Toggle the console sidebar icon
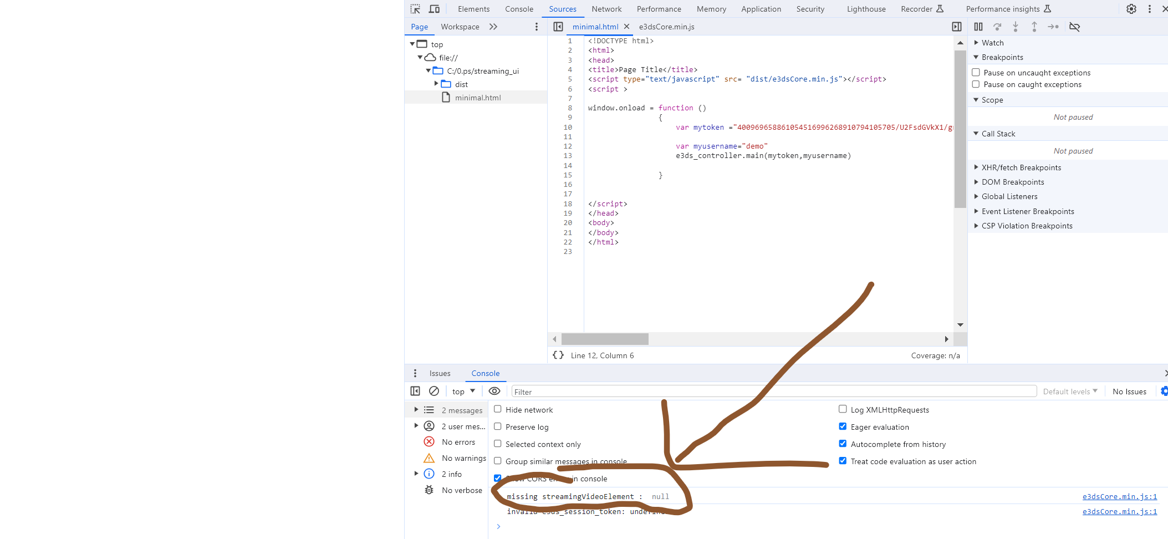This screenshot has width=1168, height=539. pyautogui.click(x=415, y=391)
